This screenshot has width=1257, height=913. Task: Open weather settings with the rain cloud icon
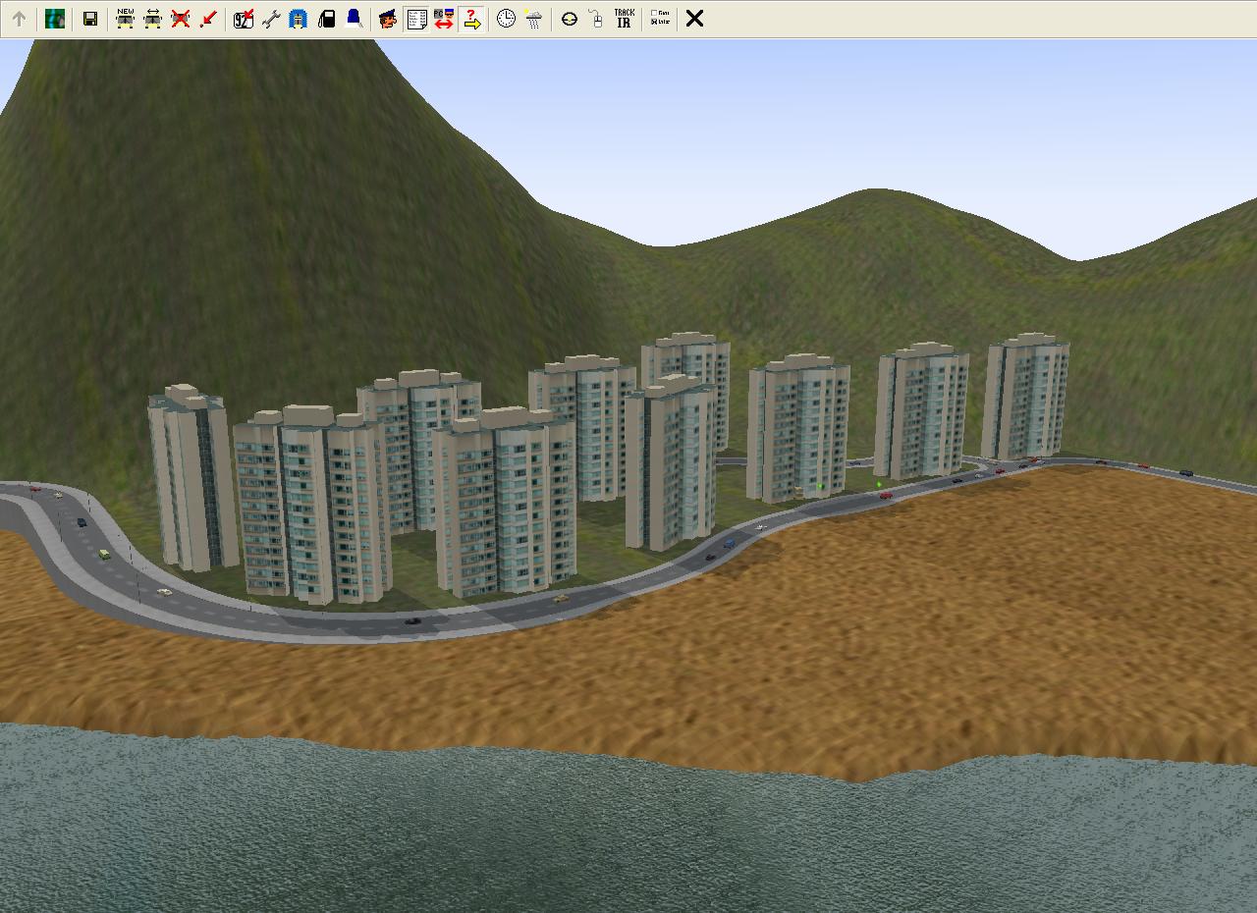(533, 19)
